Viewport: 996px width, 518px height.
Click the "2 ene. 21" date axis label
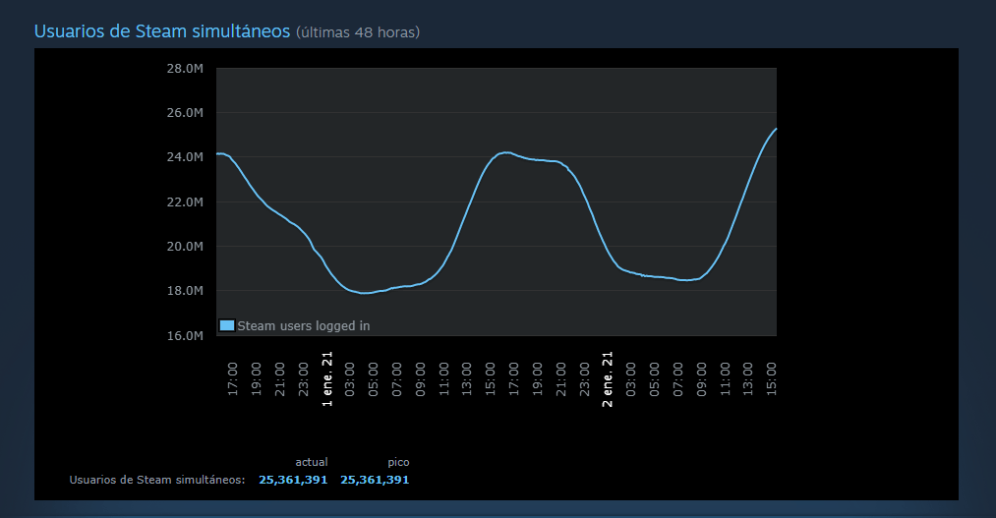[608, 379]
